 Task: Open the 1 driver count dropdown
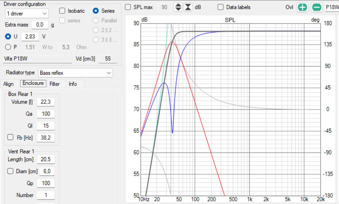pos(27,13)
